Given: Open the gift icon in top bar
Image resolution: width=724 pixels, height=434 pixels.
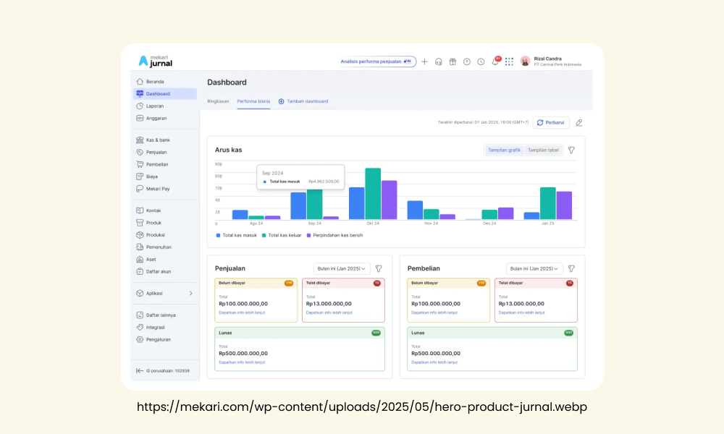Looking at the screenshot, I should click(452, 61).
